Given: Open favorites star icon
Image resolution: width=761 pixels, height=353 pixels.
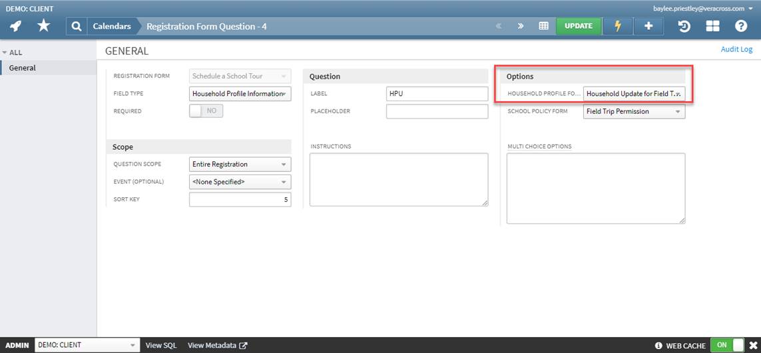Looking at the screenshot, I should click(x=44, y=26).
